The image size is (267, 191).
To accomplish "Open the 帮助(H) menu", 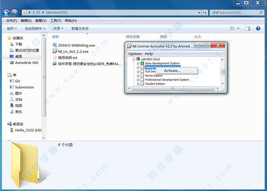I will click(x=71, y=20).
